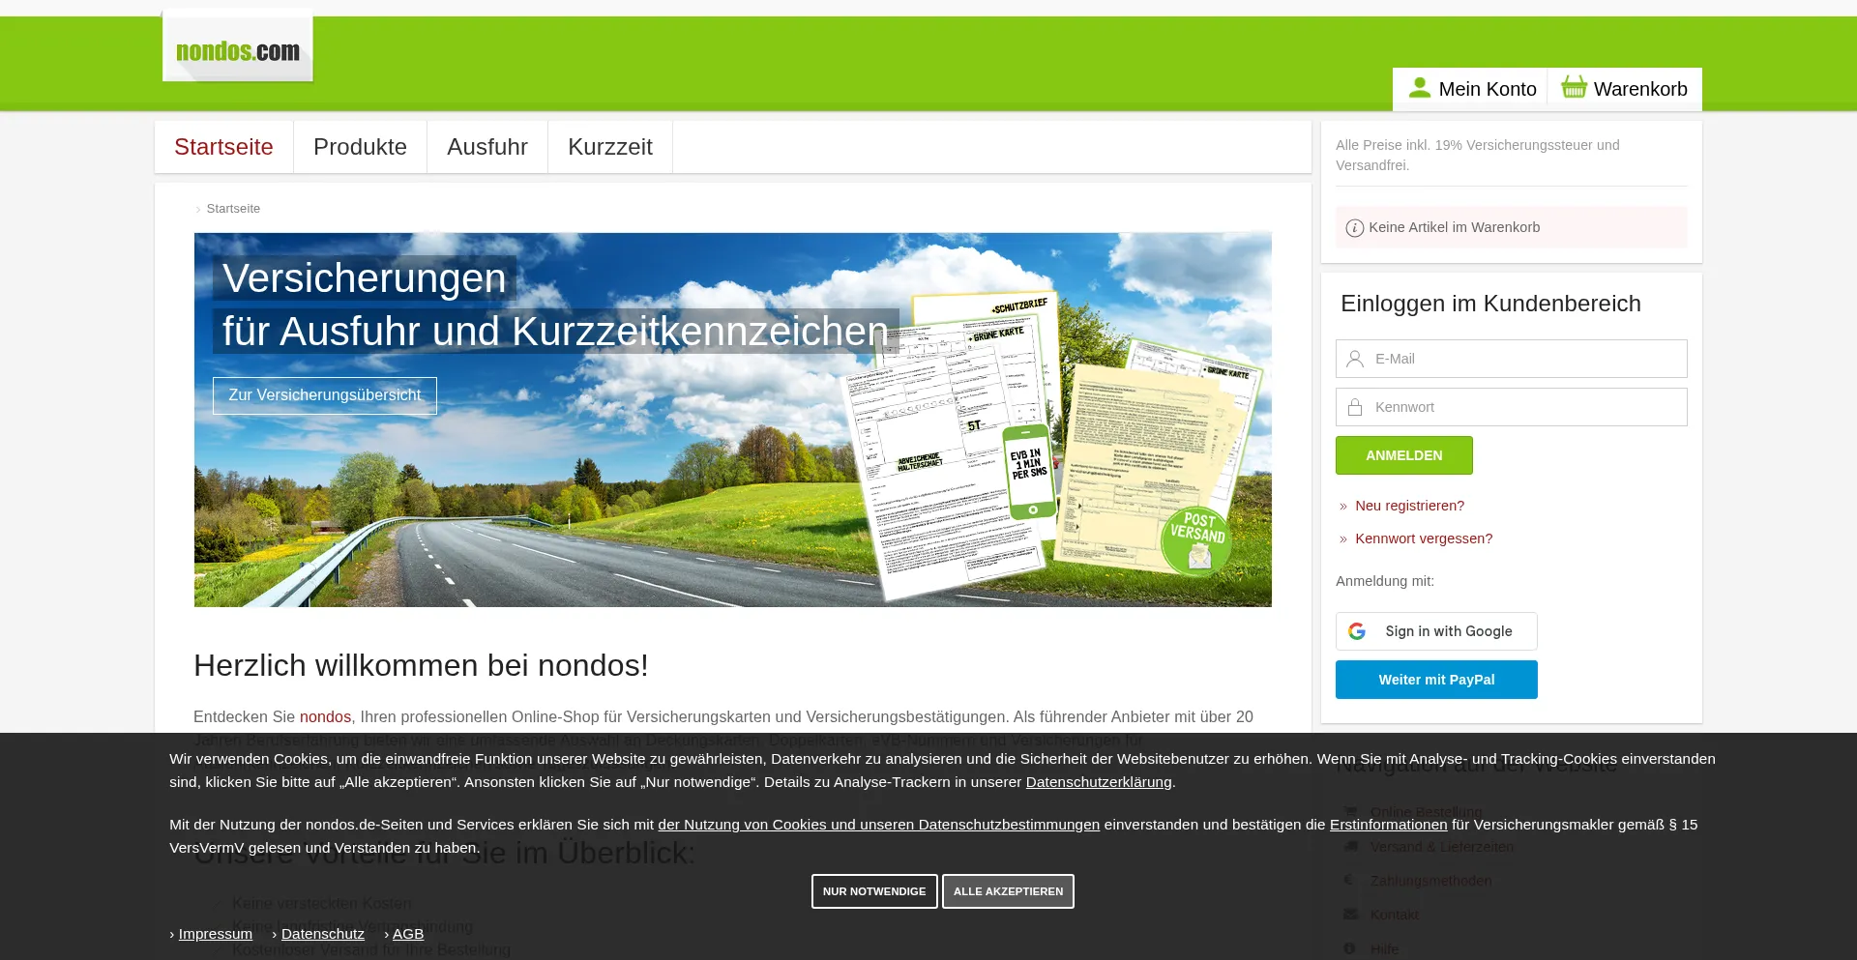Open the Startseite tab
The image size is (1857, 960).
[223, 147]
